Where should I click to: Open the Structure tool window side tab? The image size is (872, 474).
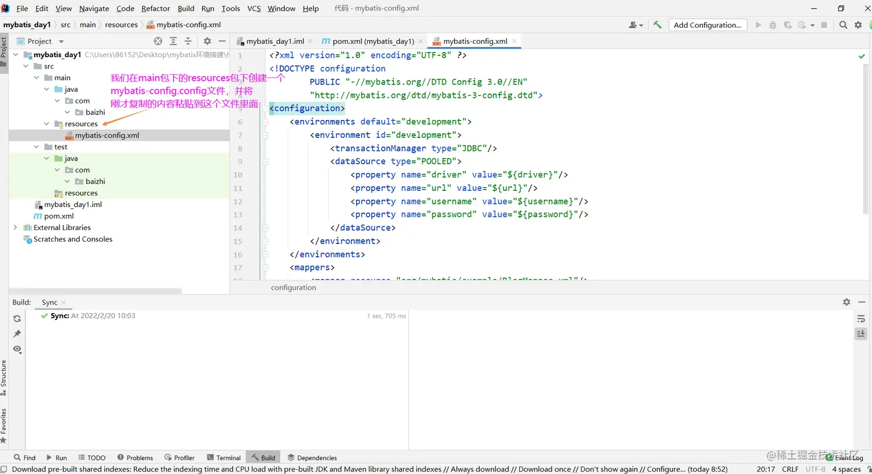click(x=3, y=378)
